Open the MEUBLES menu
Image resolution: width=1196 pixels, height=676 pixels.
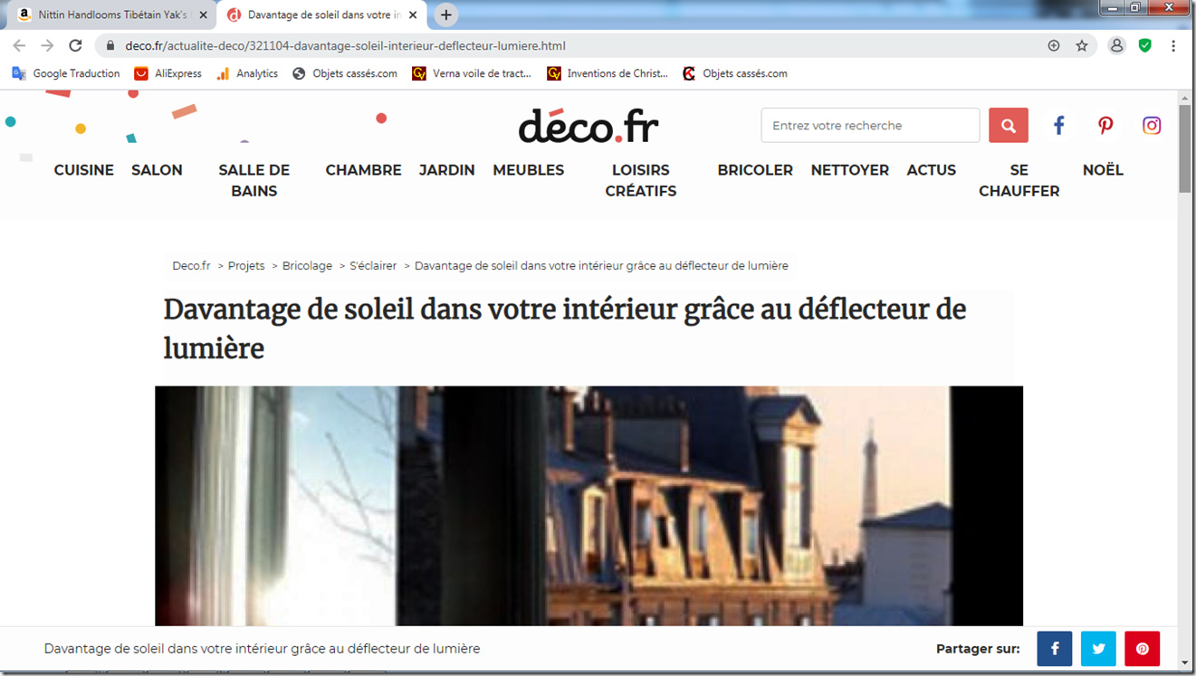click(x=529, y=170)
